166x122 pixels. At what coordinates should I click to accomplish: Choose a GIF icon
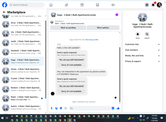66,108
